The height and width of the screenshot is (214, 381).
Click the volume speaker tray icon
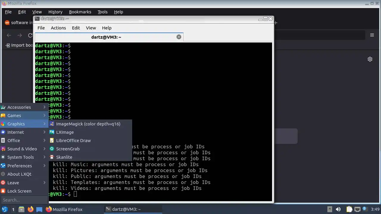338,209
